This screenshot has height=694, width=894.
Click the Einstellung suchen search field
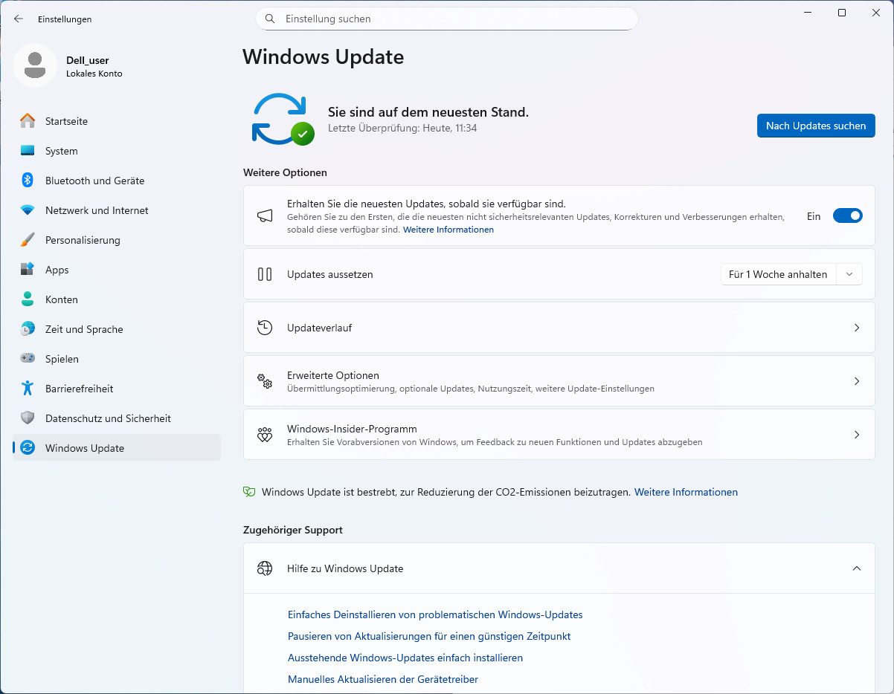(446, 19)
